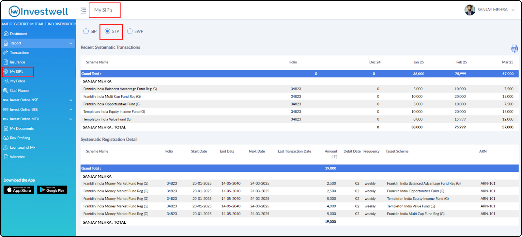This screenshot has width=522, height=237.
Task: Export table using the XLS icon
Action: [x=514, y=49]
